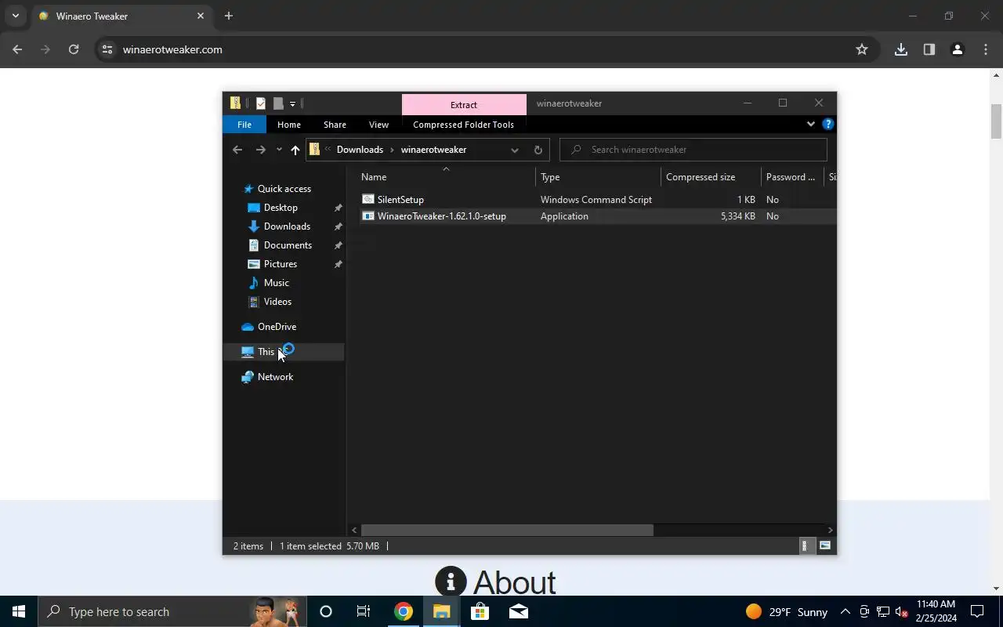Select WinaeroTweaker-1.62.1.0-setup file

[x=441, y=216]
